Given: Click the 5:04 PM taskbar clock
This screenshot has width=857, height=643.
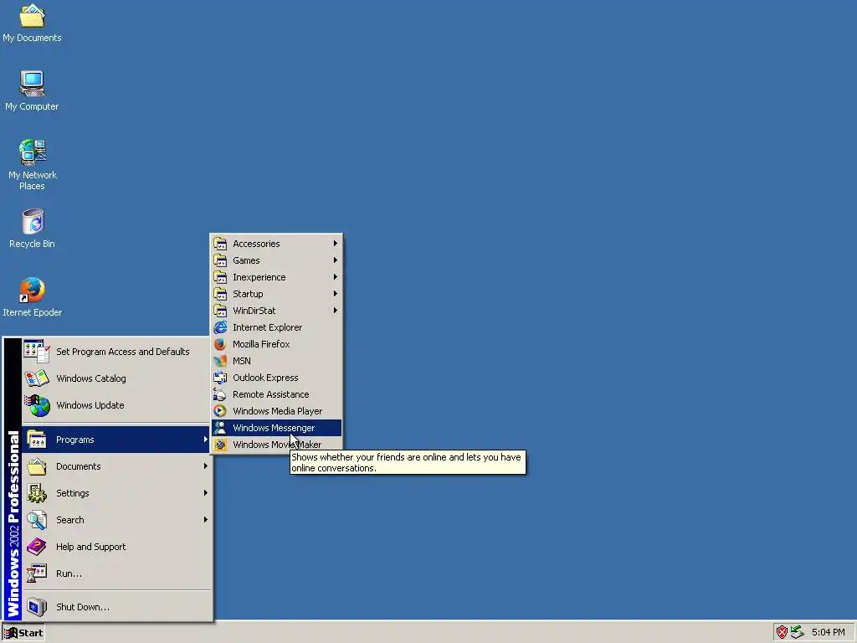Looking at the screenshot, I should tap(828, 633).
